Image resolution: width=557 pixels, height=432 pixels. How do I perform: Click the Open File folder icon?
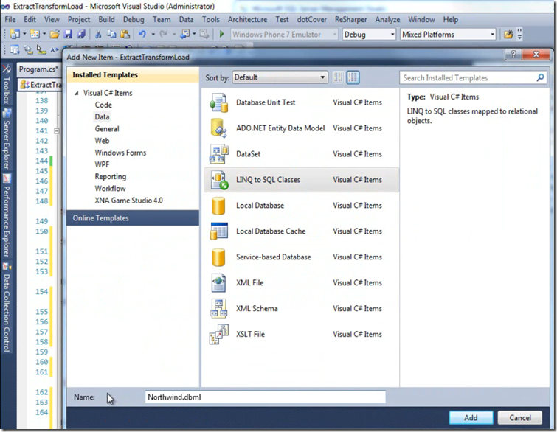(55, 35)
